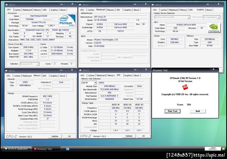Click Quit in Processor Test
The image size is (227, 159).
(198, 111)
